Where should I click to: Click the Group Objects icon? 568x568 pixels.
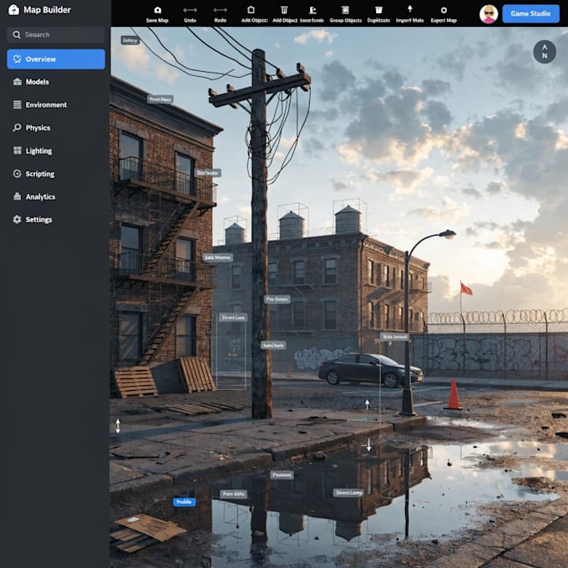pos(345,10)
